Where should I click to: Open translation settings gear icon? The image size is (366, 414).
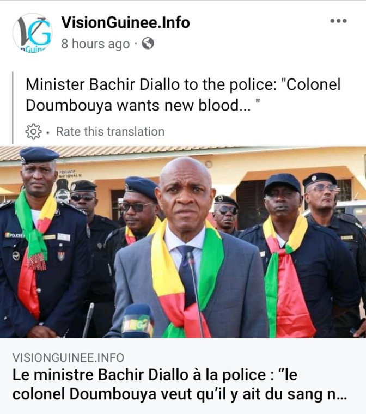click(33, 131)
